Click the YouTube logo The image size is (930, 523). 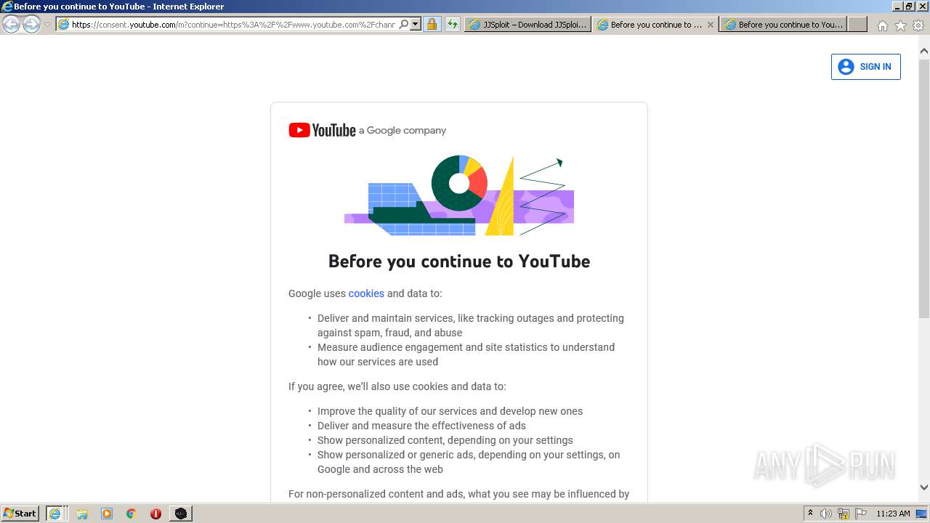click(x=322, y=130)
